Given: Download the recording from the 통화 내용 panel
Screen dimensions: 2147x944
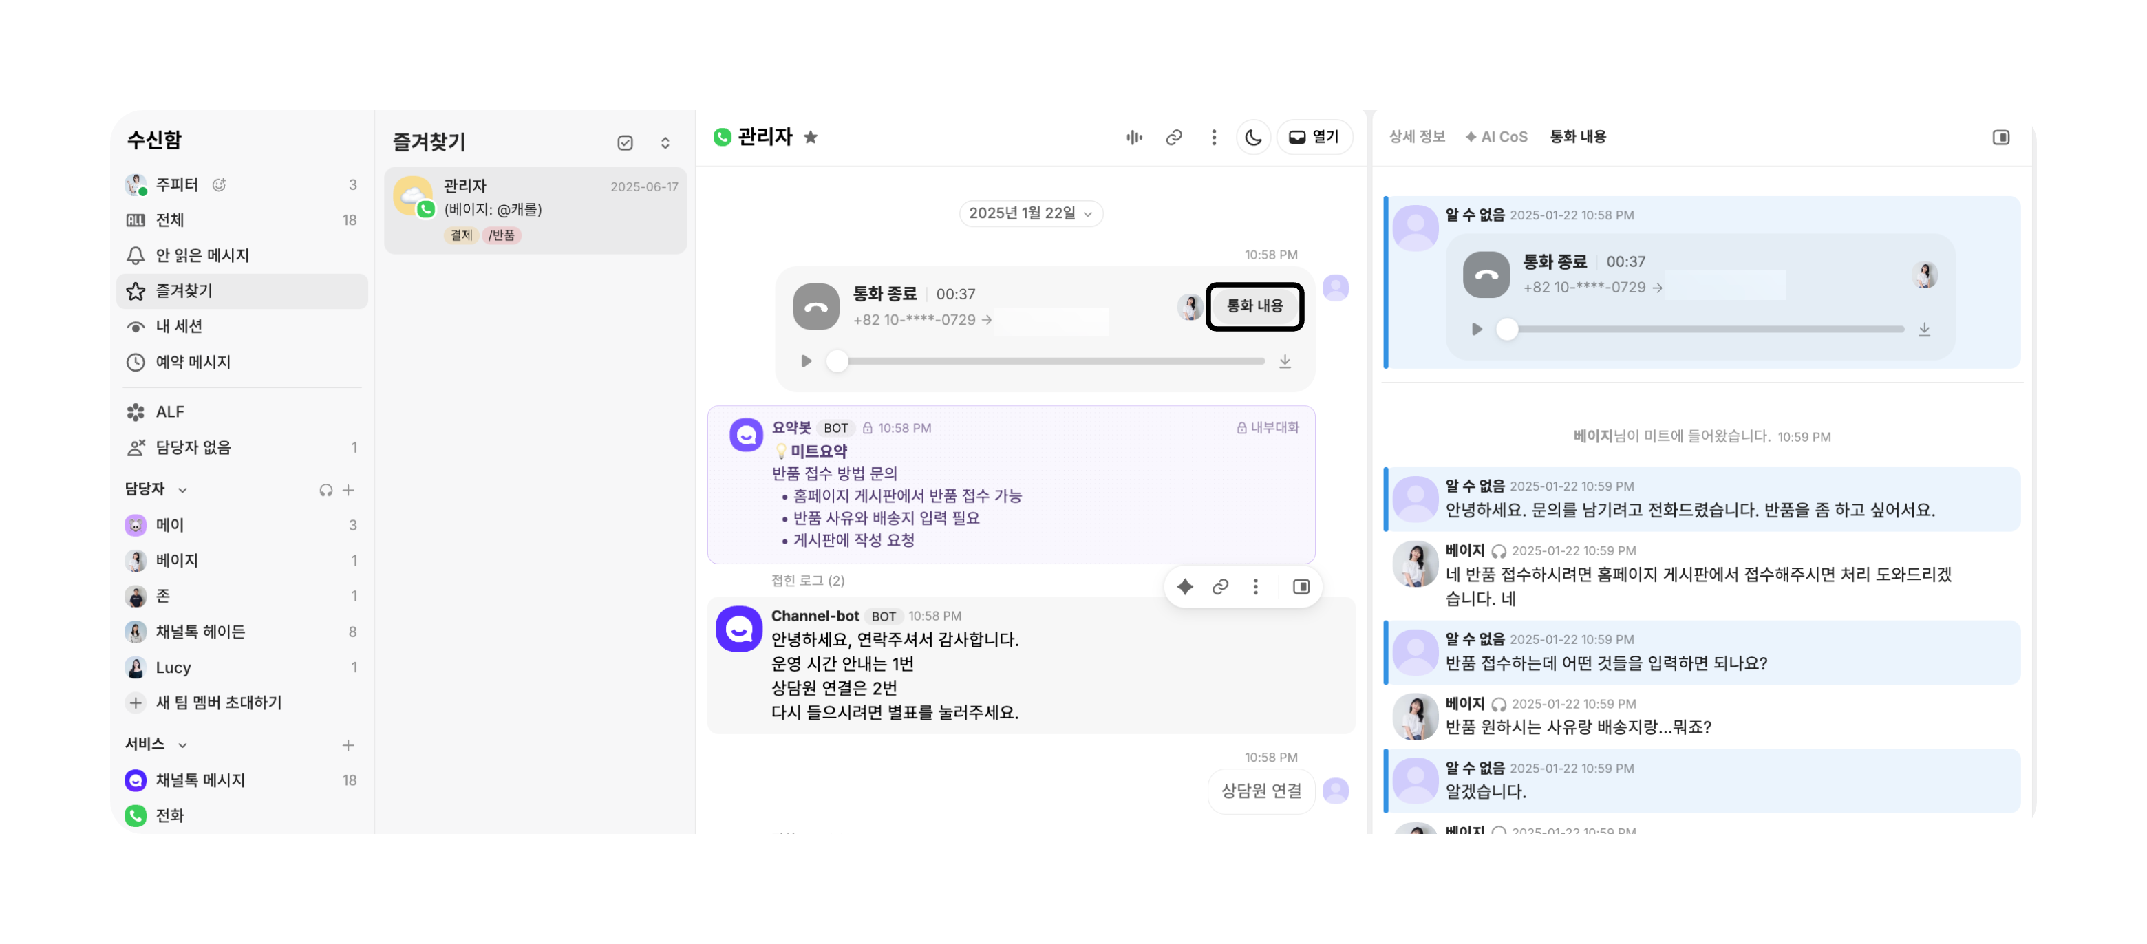Looking at the screenshot, I should click(x=1925, y=330).
